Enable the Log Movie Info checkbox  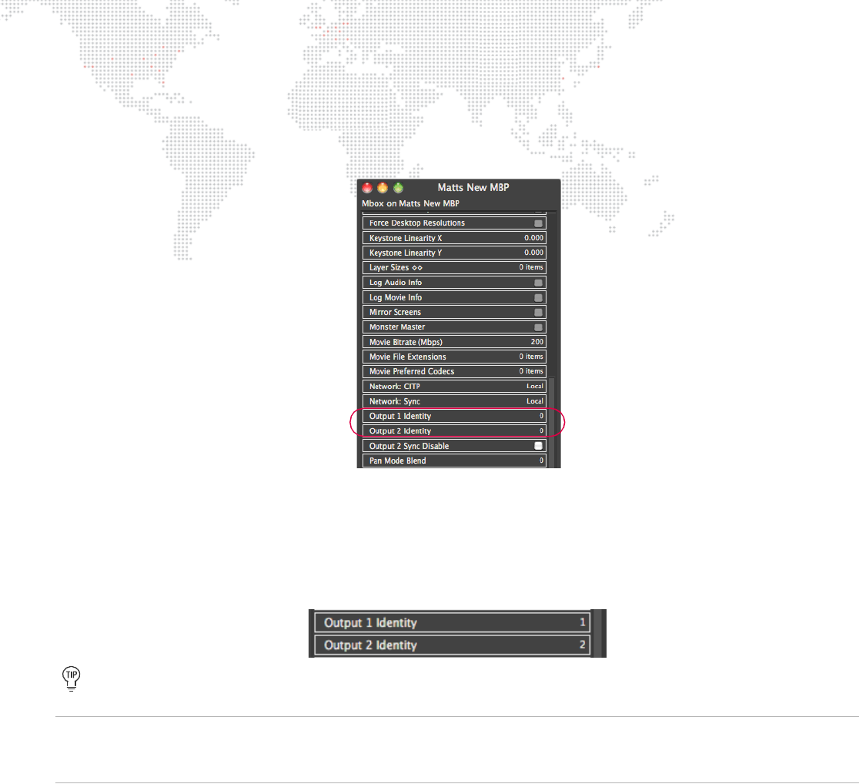[538, 297]
